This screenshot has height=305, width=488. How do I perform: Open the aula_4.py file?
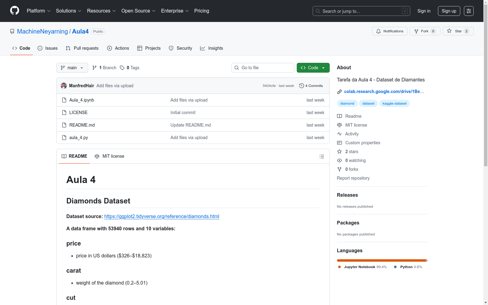[x=79, y=138]
